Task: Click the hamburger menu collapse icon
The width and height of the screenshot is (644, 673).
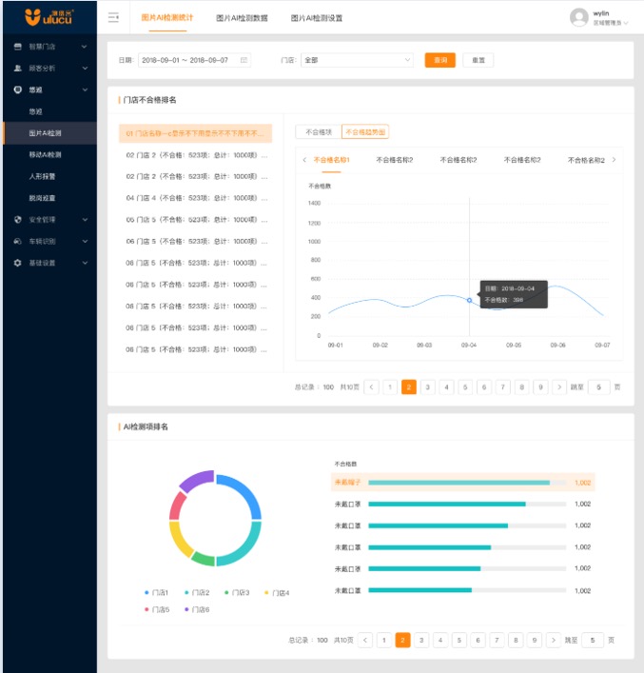Action: pyautogui.click(x=113, y=17)
